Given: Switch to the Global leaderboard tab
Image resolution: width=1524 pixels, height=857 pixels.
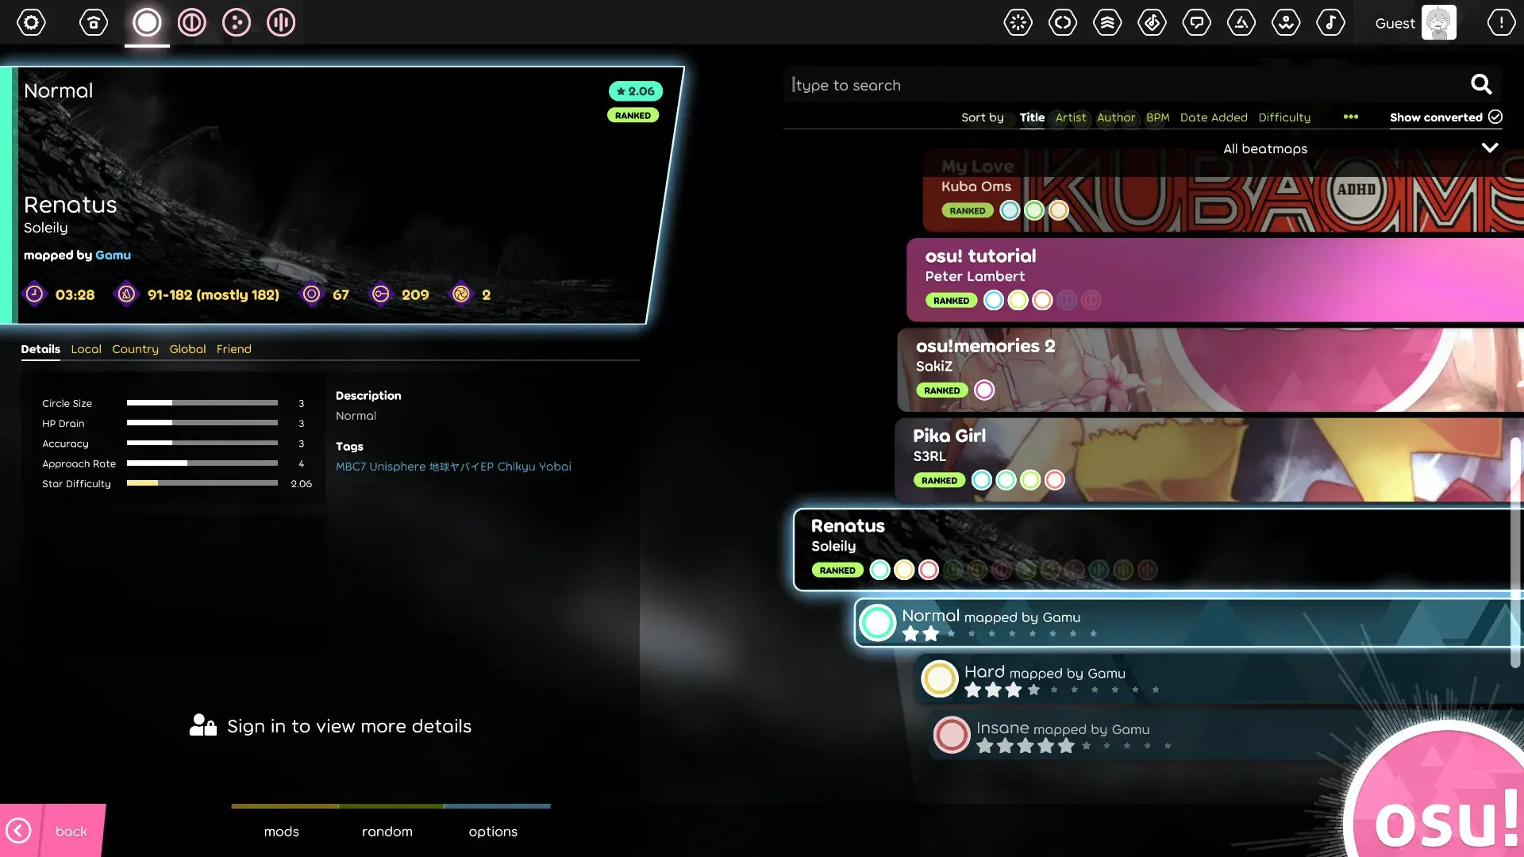Looking at the screenshot, I should [187, 349].
